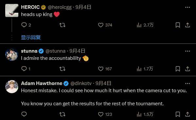Open more options on HEROIC tweet

tap(187, 8)
